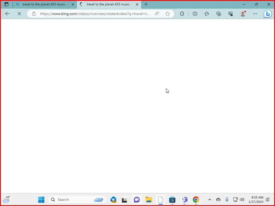Expand the hidden system tray icons
The width and height of the screenshot is (275, 206).
209,200
